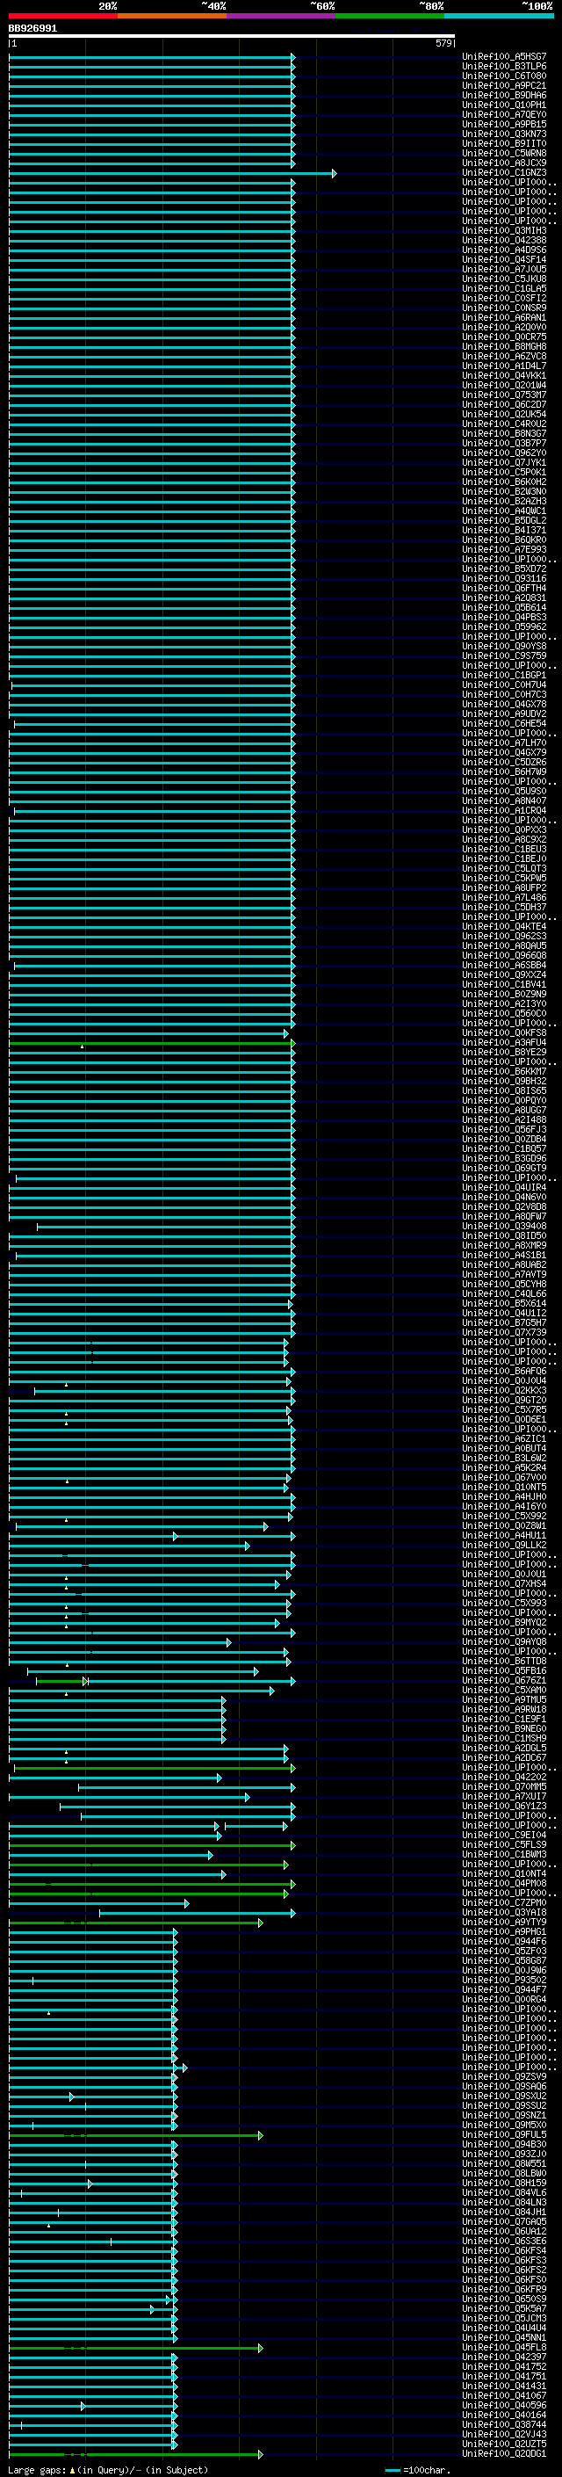Click the UniRef100_Q2KKX3 label

tap(504, 1390)
